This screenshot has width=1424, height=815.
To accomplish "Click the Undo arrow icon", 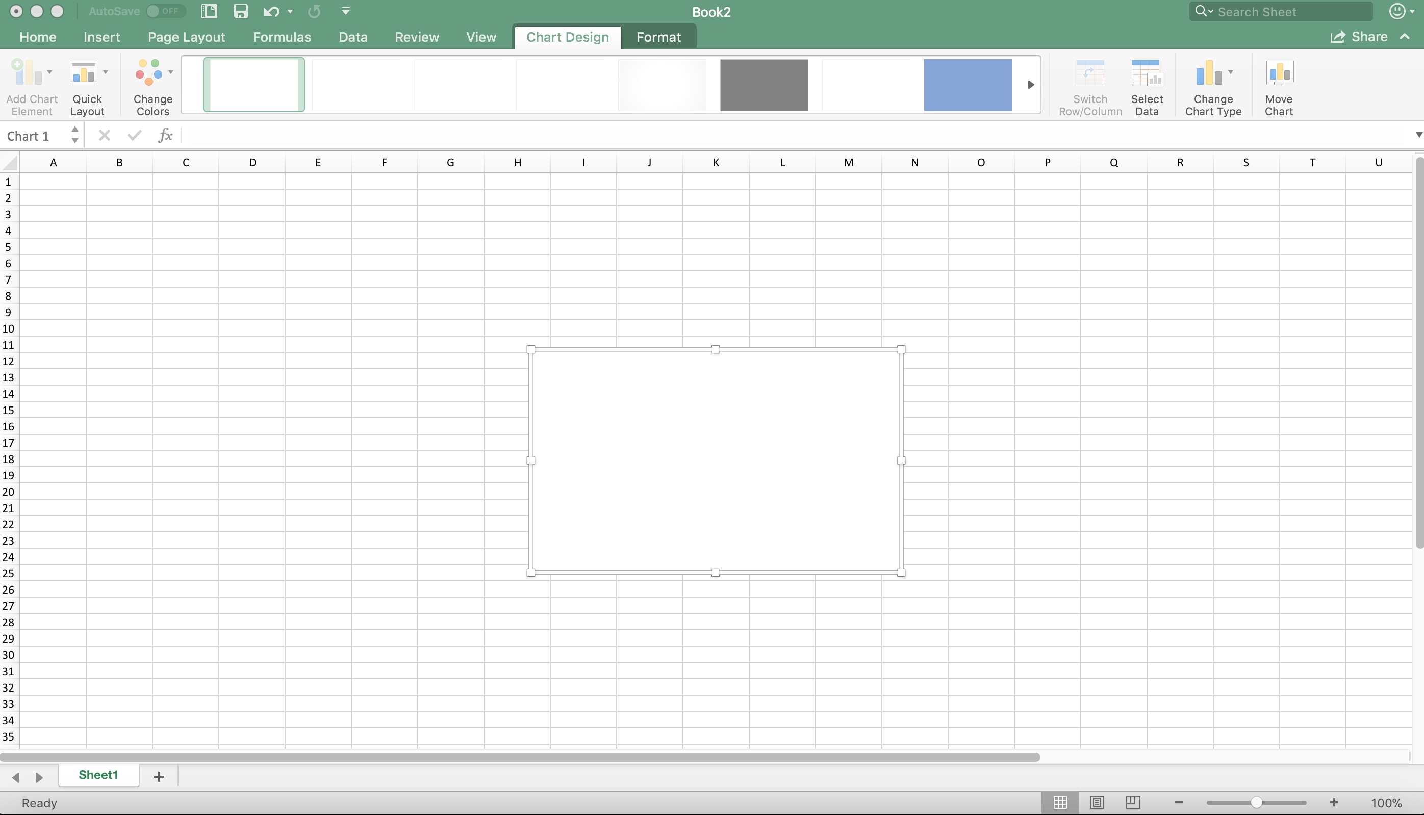I will 271,11.
